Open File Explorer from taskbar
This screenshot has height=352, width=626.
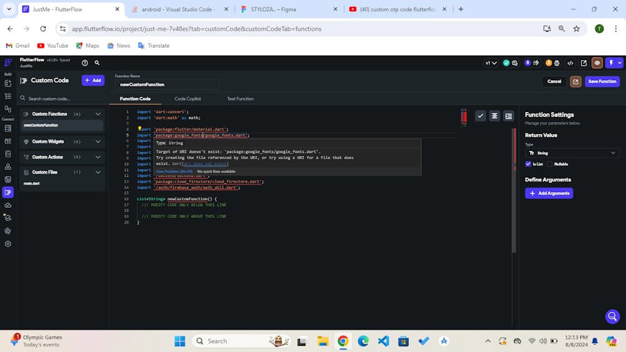pos(322,341)
